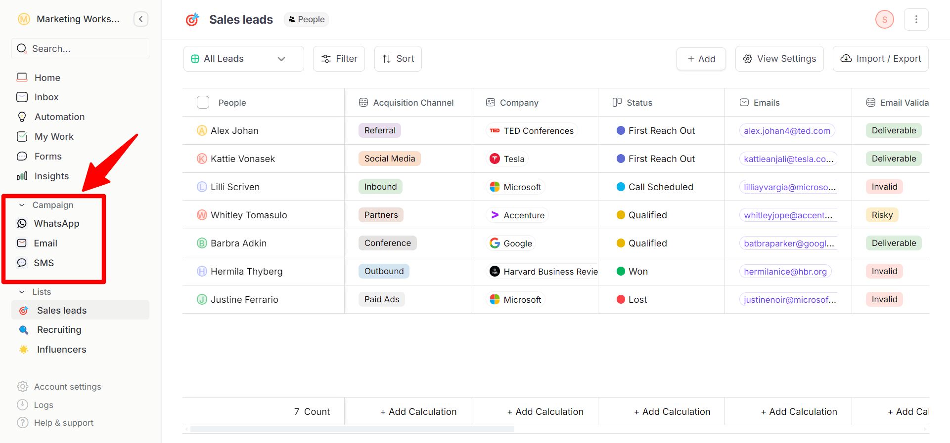Click the Filter button

(x=339, y=59)
